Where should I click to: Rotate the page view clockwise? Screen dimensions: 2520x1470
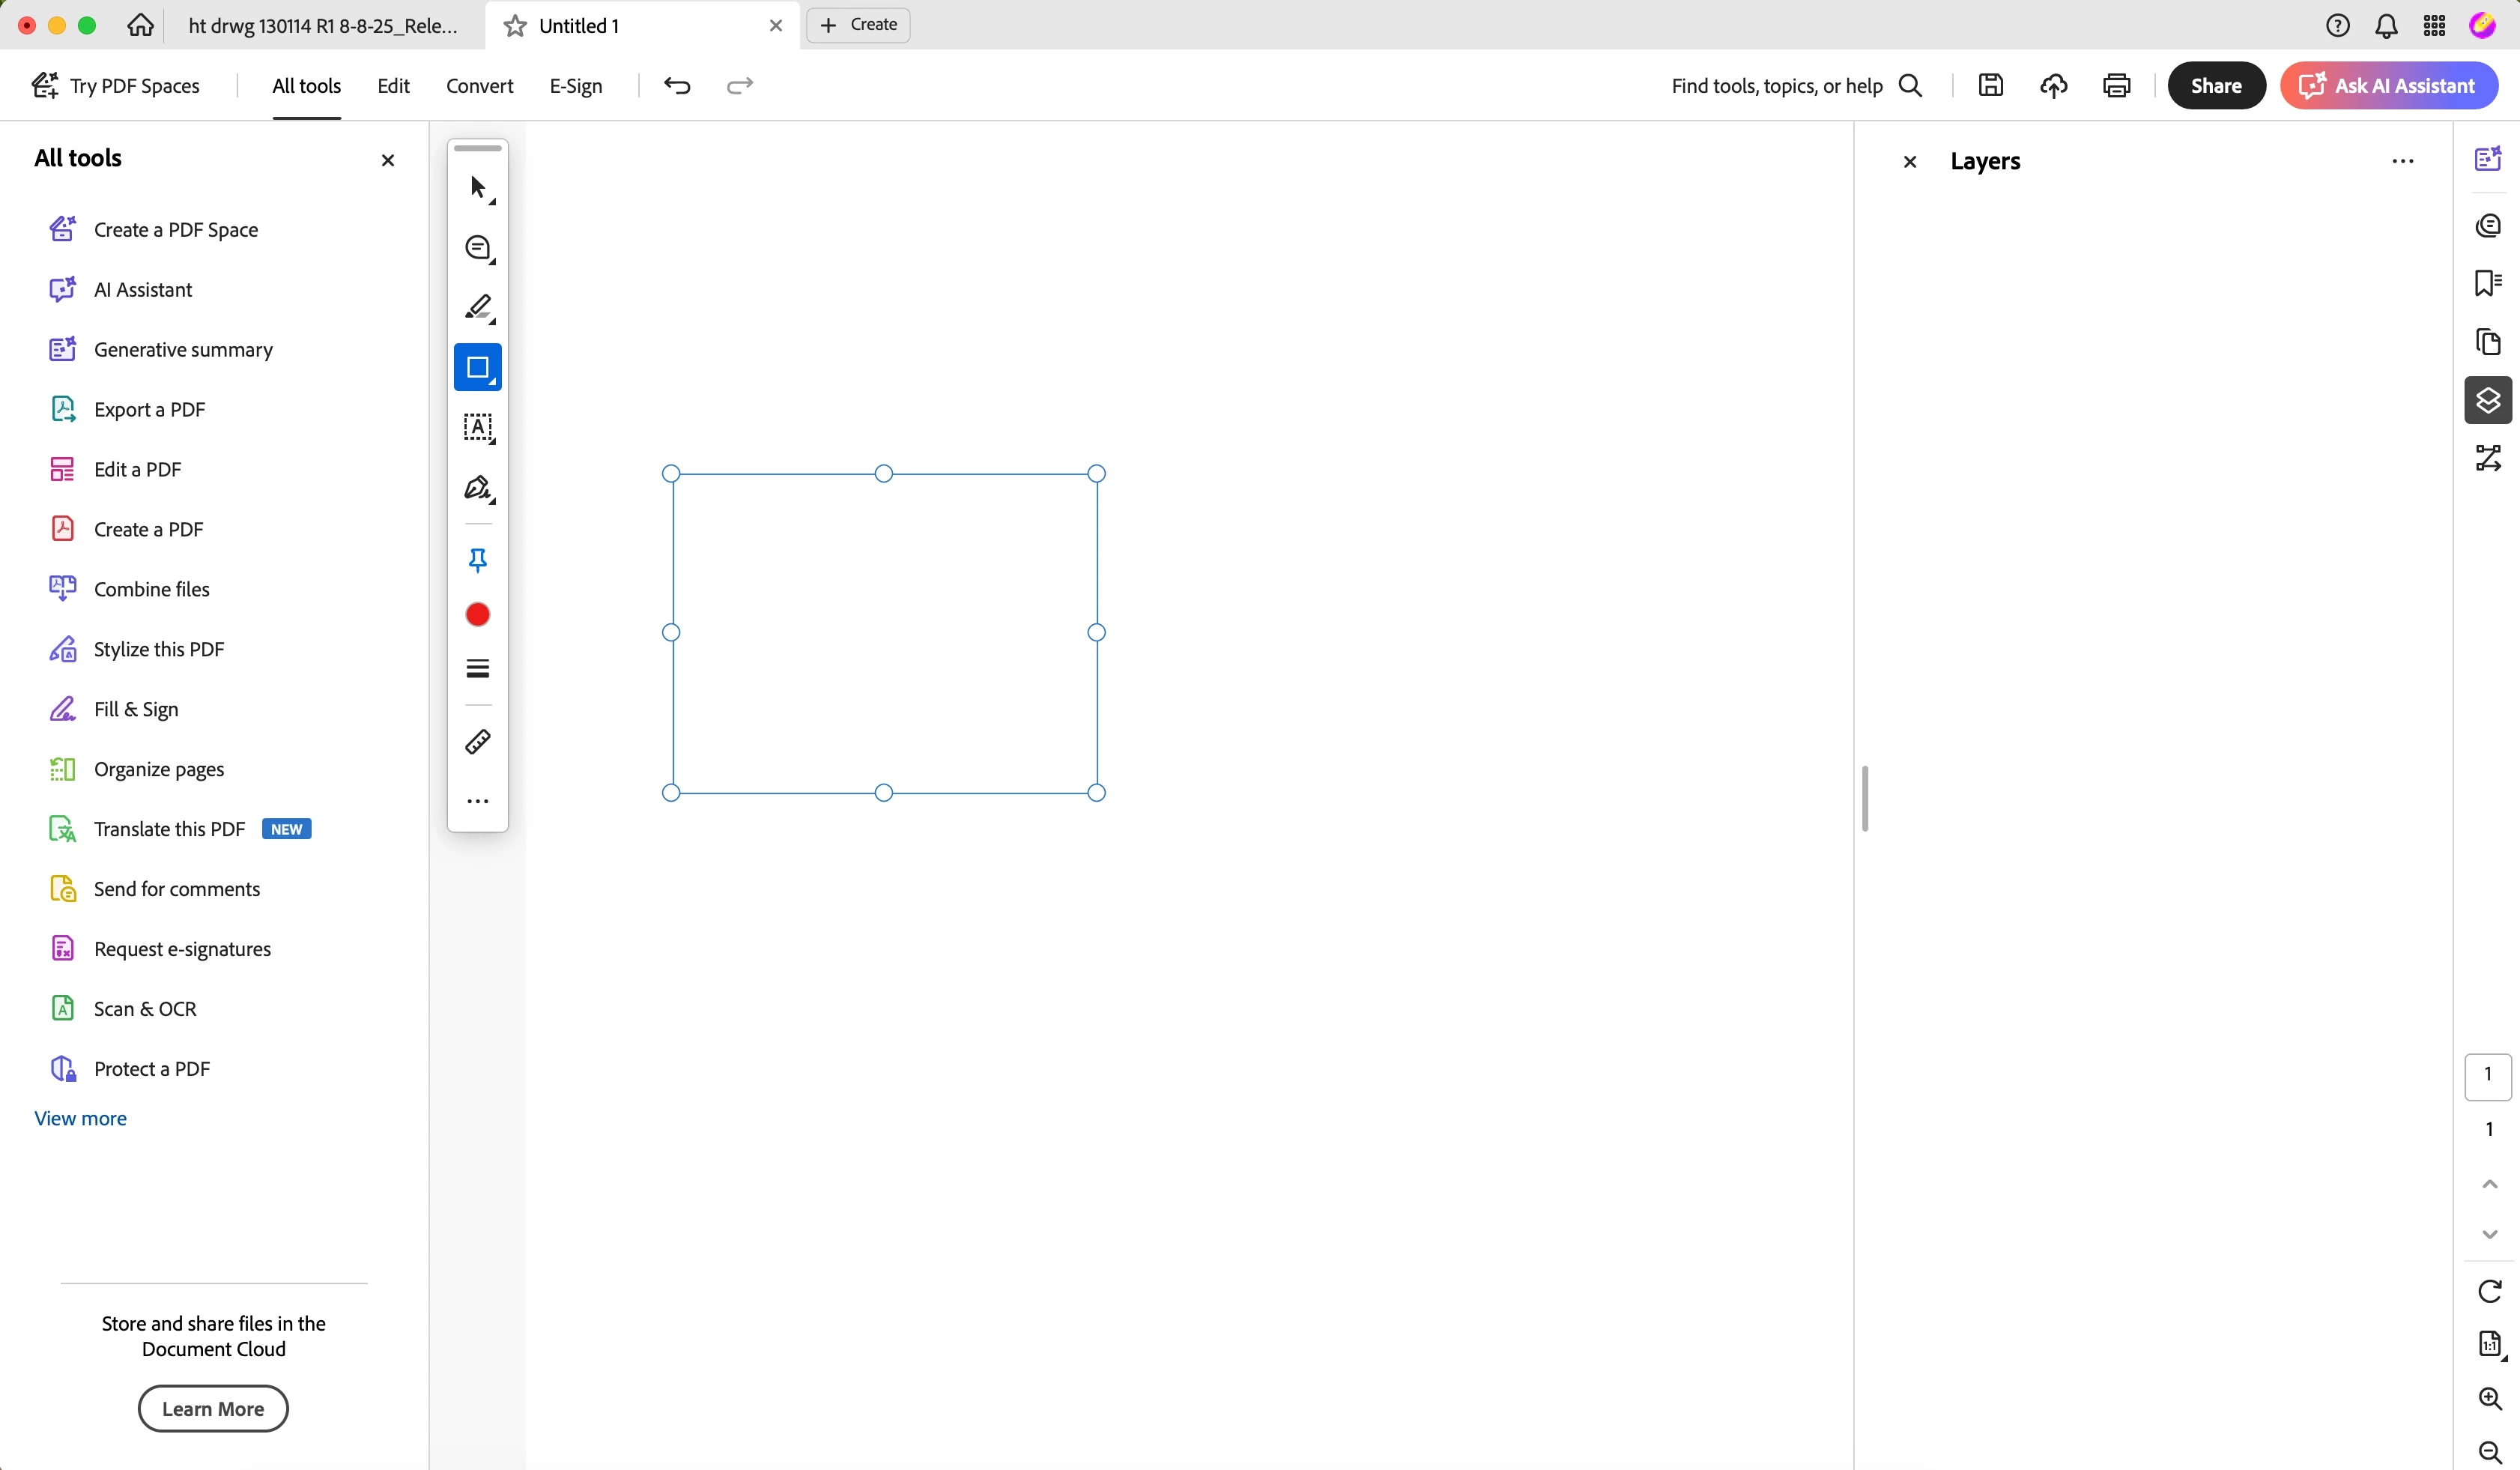tap(2489, 1291)
